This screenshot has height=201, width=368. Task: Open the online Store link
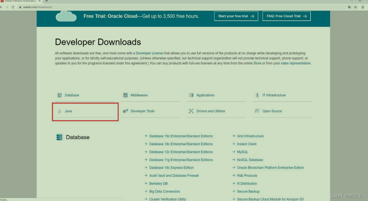click(257, 63)
